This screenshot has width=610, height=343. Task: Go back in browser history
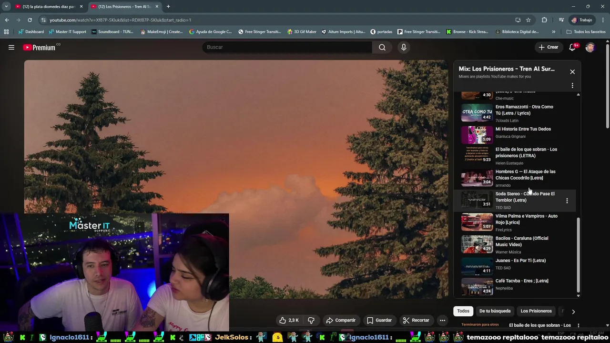coord(7,20)
